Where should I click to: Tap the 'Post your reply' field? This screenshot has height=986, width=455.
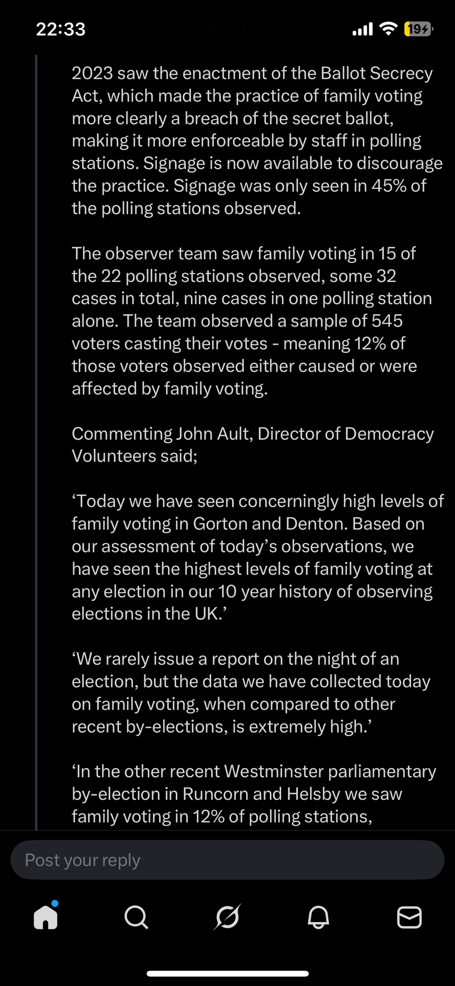pos(227,860)
